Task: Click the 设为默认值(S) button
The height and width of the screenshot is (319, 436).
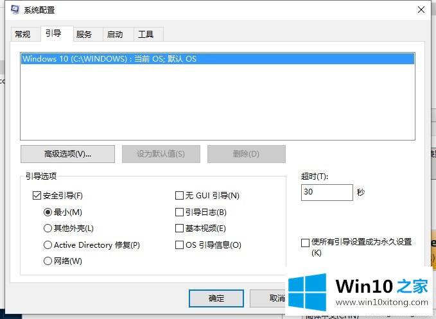Action: (161, 153)
